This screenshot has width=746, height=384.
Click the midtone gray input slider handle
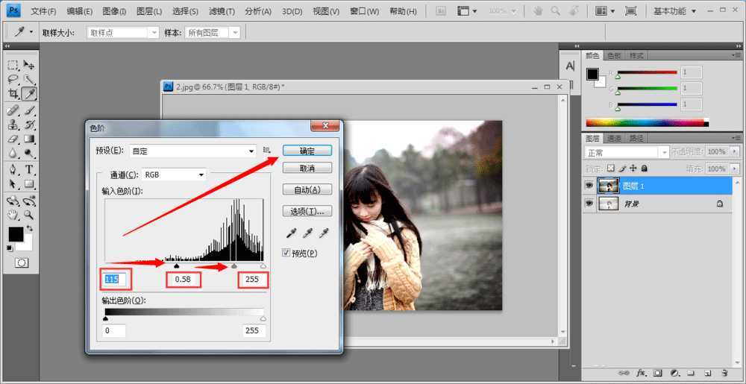tap(234, 265)
